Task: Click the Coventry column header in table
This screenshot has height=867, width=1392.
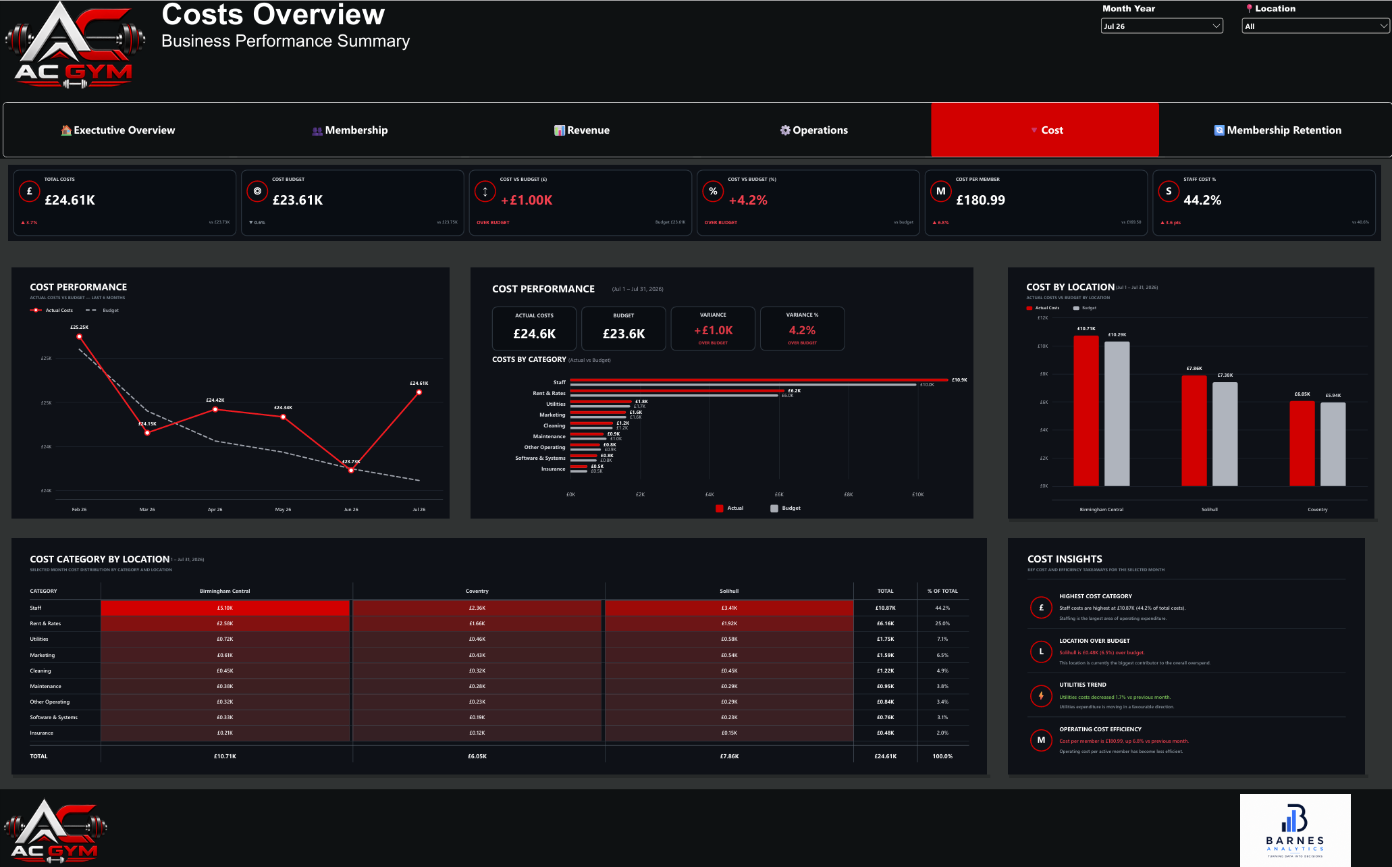Action: coord(477,591)
